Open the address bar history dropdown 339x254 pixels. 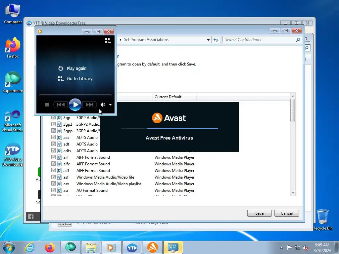click(208, 40)
